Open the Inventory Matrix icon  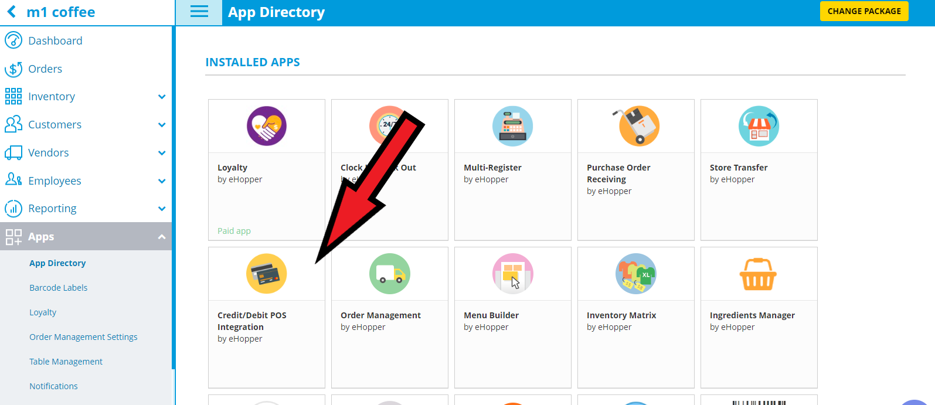[x=636, y=274]
